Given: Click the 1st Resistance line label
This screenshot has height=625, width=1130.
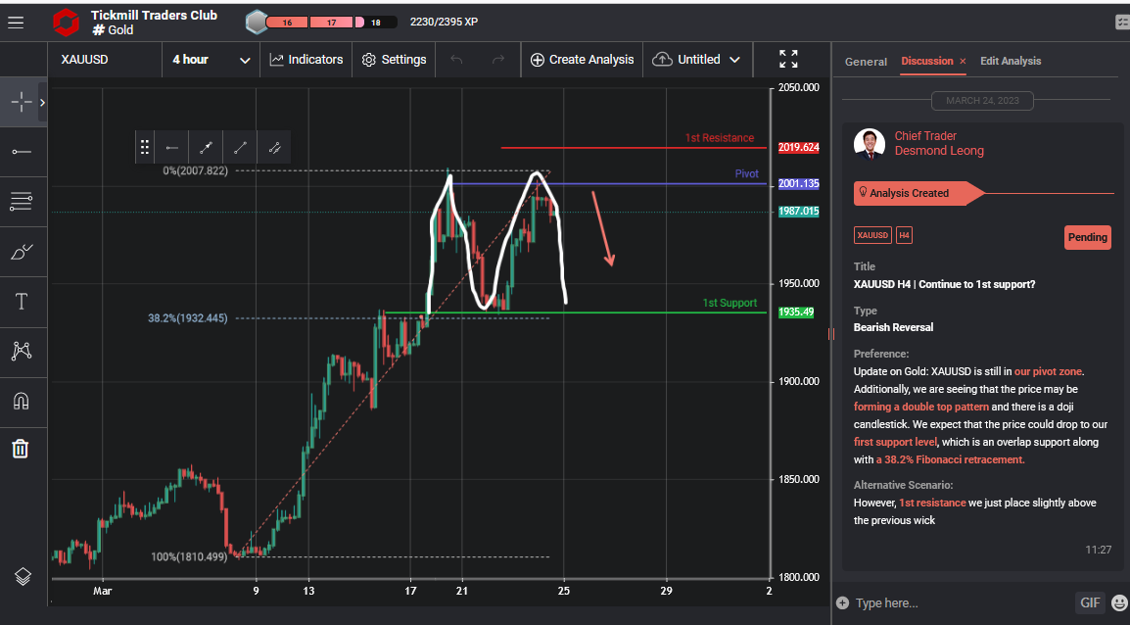Looking at the screenshot, I should 719,138.
